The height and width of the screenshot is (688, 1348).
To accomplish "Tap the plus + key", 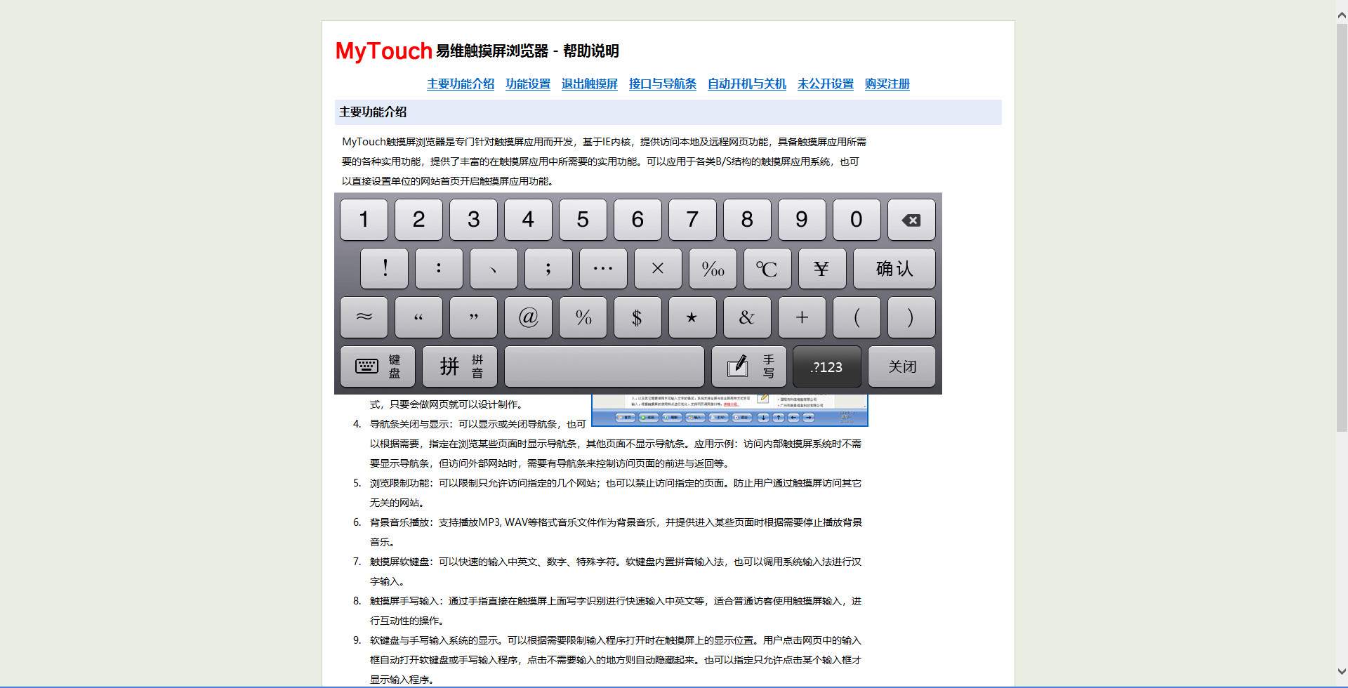I will [x=802, y=317].
